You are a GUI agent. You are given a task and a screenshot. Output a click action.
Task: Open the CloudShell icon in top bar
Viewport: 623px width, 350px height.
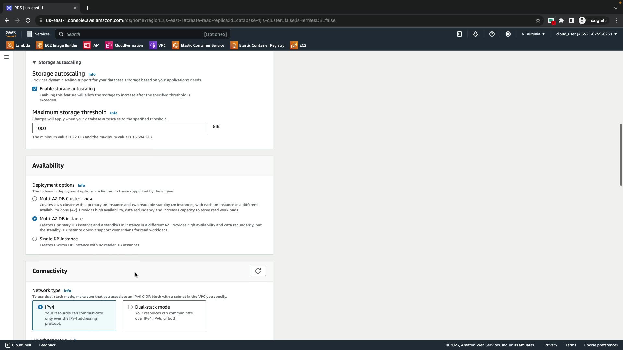pyautogui.click(x=459, y=34)
